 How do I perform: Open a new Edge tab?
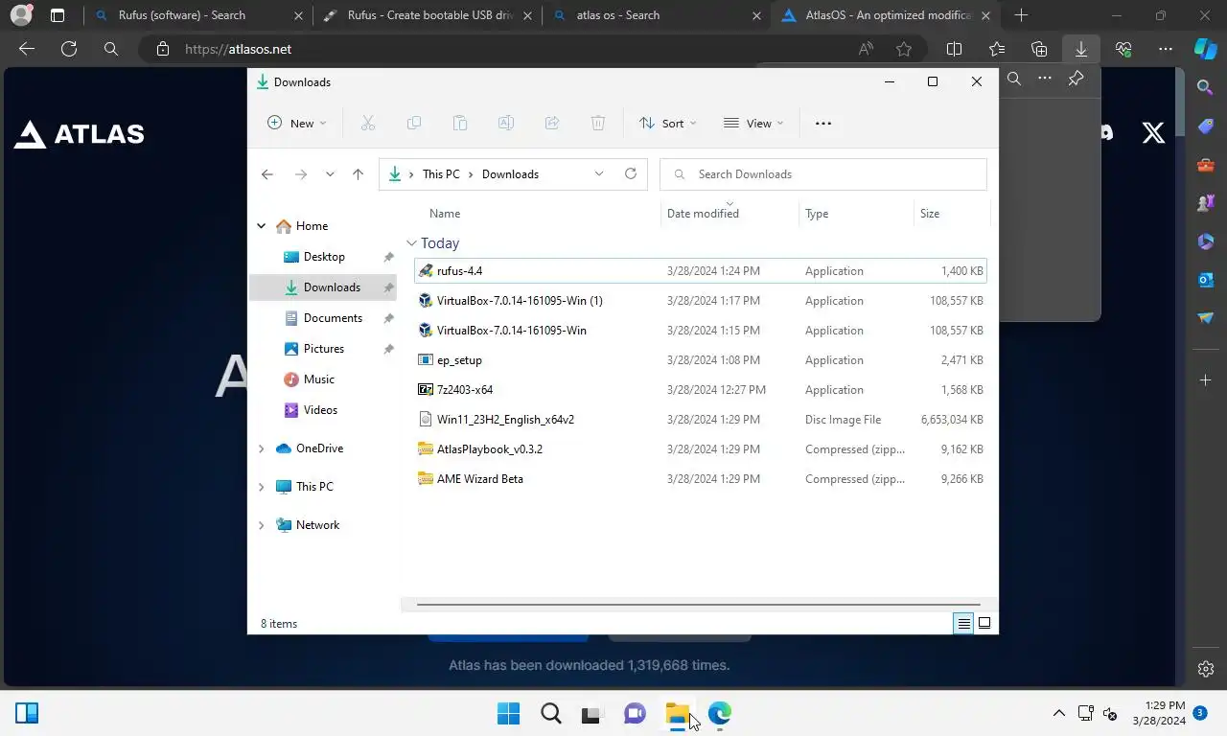(x=1021, y=15)
